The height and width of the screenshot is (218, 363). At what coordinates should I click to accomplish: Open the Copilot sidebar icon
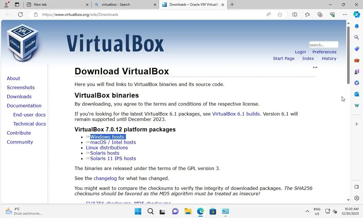pyautogui.click(x=357, y=14)
